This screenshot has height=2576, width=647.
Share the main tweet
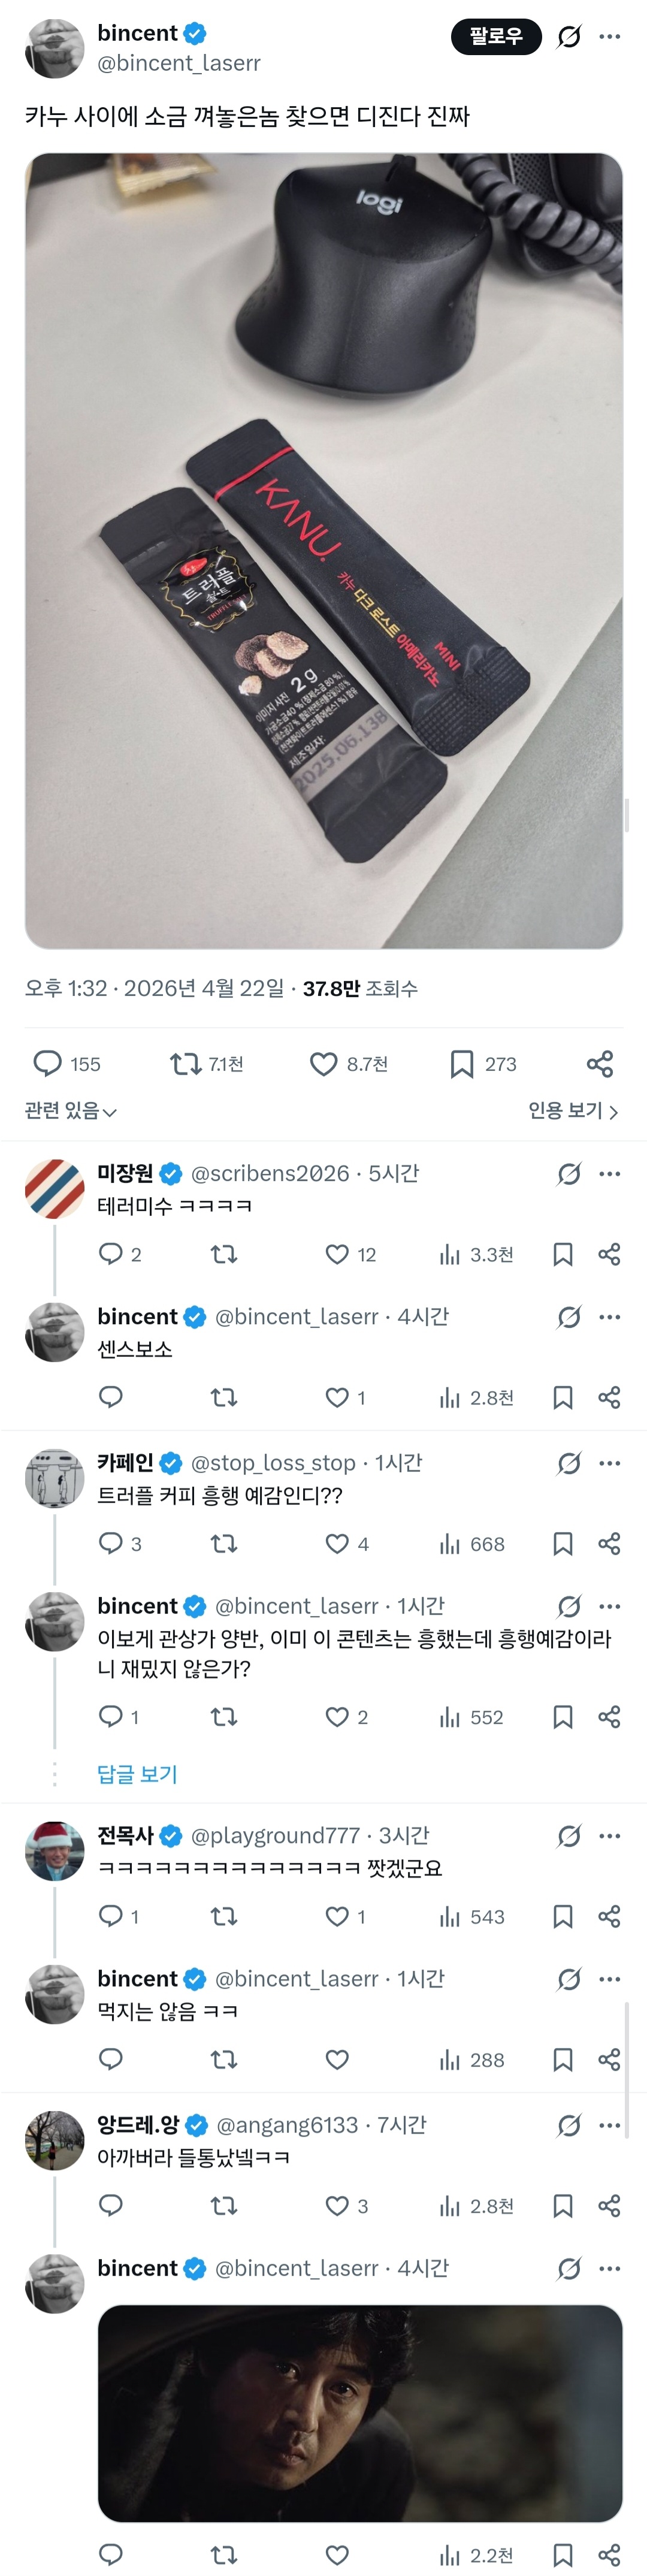pyautogui.click(x=600, y=1063)
